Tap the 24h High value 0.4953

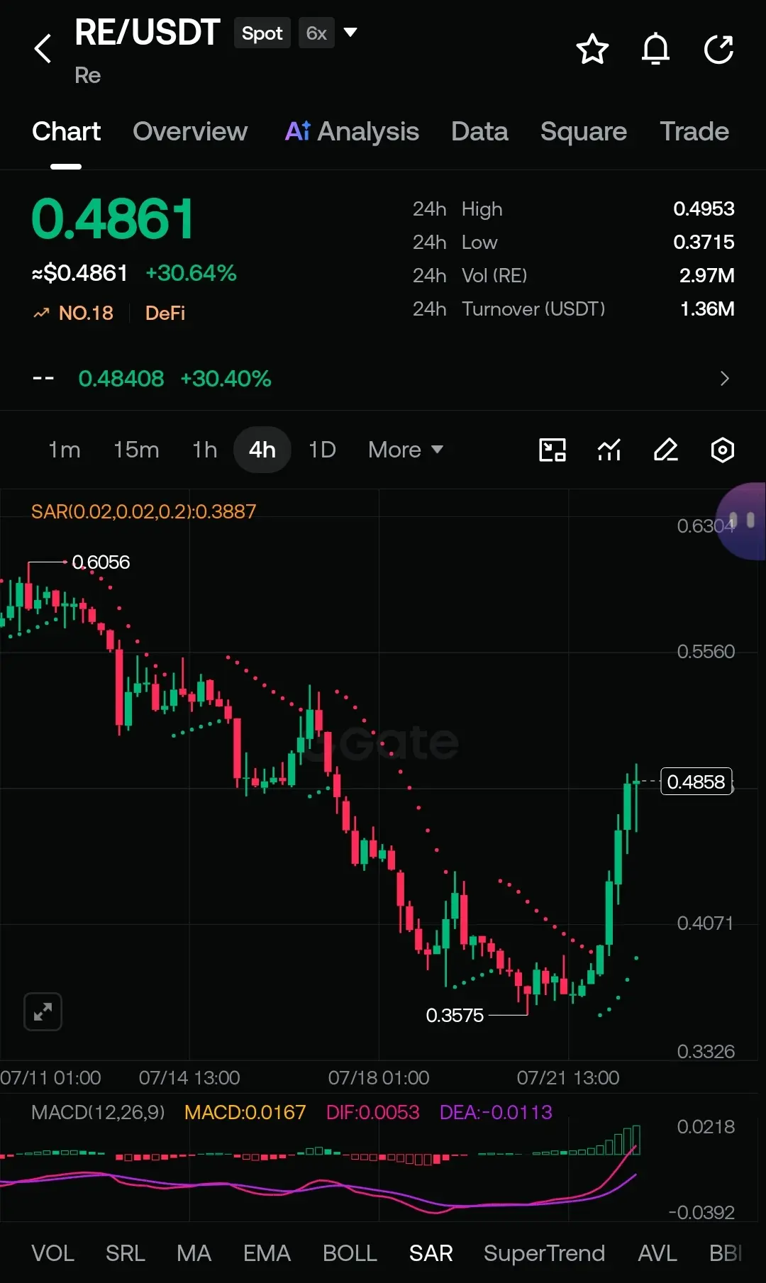coord(704,209)
